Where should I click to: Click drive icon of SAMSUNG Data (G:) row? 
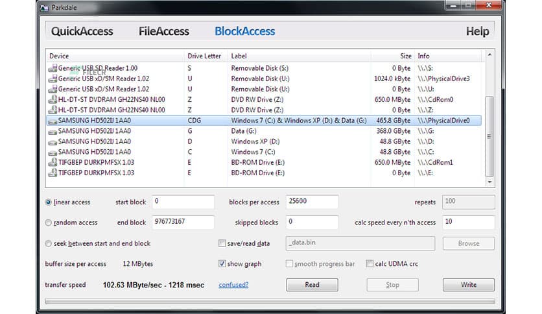click(x=53, y=131)
